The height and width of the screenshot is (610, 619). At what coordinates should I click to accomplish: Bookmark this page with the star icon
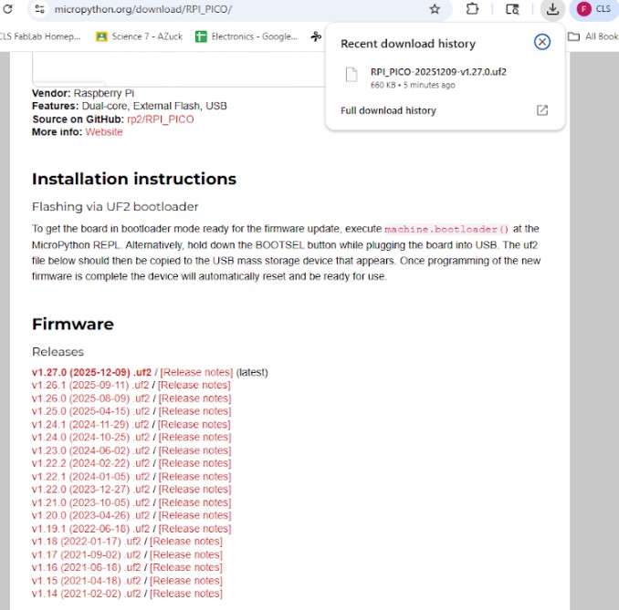tap(435, 9)
